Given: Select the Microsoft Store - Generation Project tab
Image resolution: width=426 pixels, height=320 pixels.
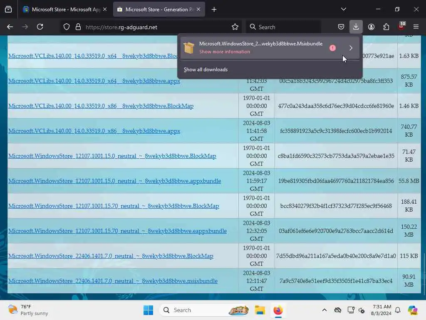Looking at the screenshot, I should point(159,10).
